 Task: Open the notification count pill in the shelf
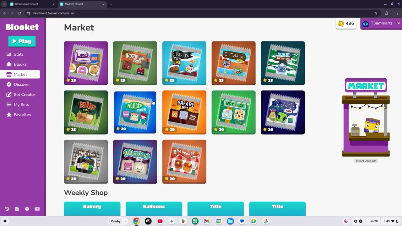click(x=358, y=221)
